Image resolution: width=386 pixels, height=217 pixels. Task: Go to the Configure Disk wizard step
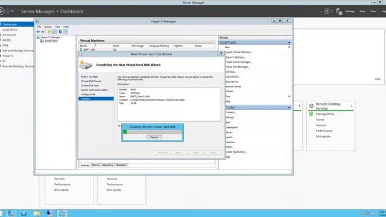[x=88, y=95]
